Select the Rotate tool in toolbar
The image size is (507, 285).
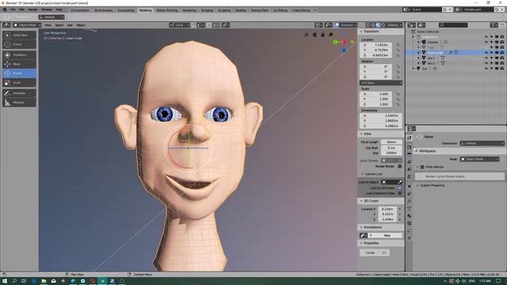click(x=19, y=74)
